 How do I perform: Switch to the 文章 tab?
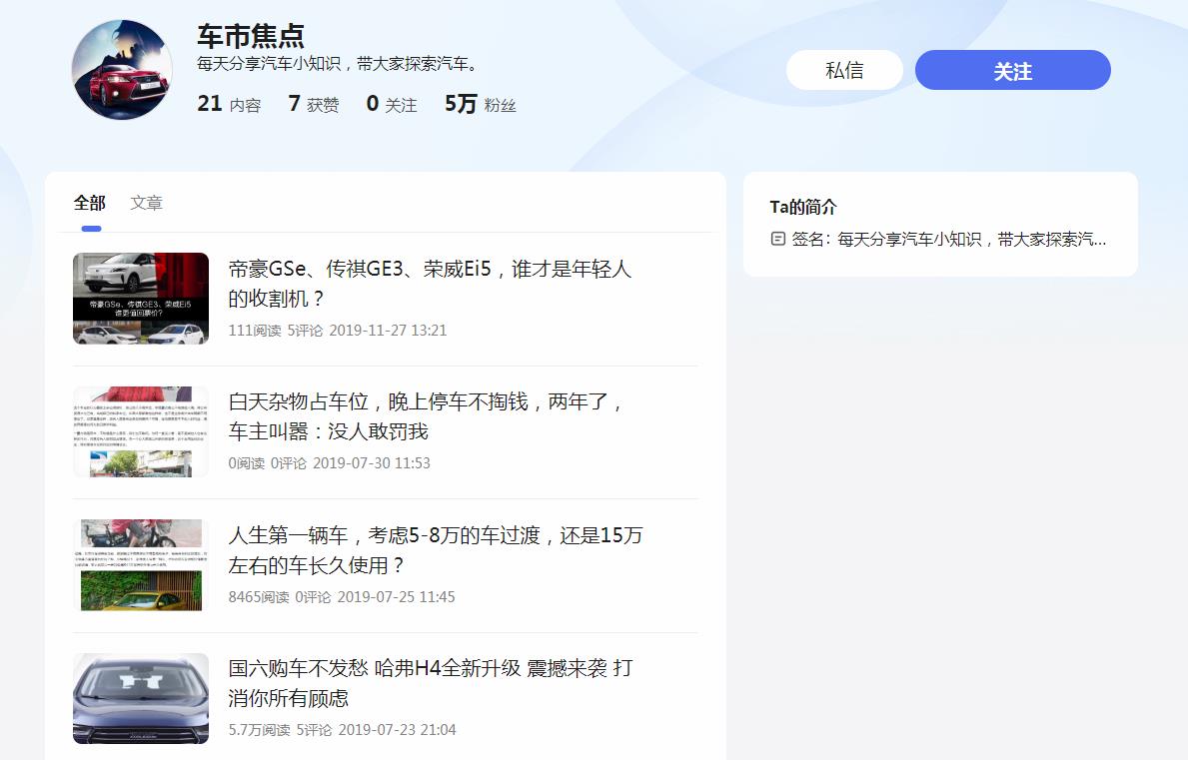(146, 203)
